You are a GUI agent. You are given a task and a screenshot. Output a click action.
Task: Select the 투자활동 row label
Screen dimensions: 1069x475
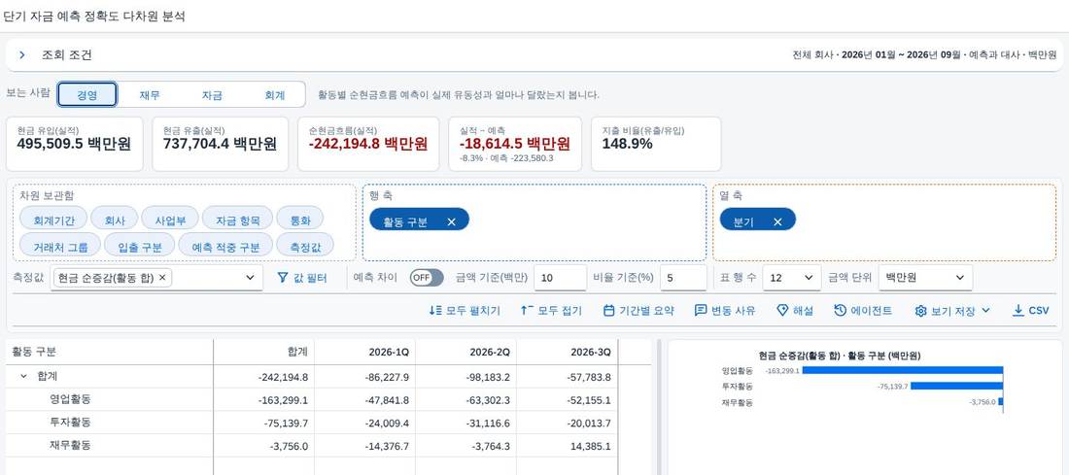70,422
